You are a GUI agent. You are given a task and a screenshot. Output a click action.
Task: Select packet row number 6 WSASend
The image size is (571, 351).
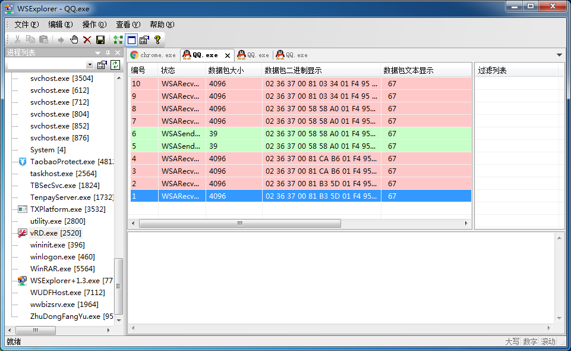click(x=301, y=134)
